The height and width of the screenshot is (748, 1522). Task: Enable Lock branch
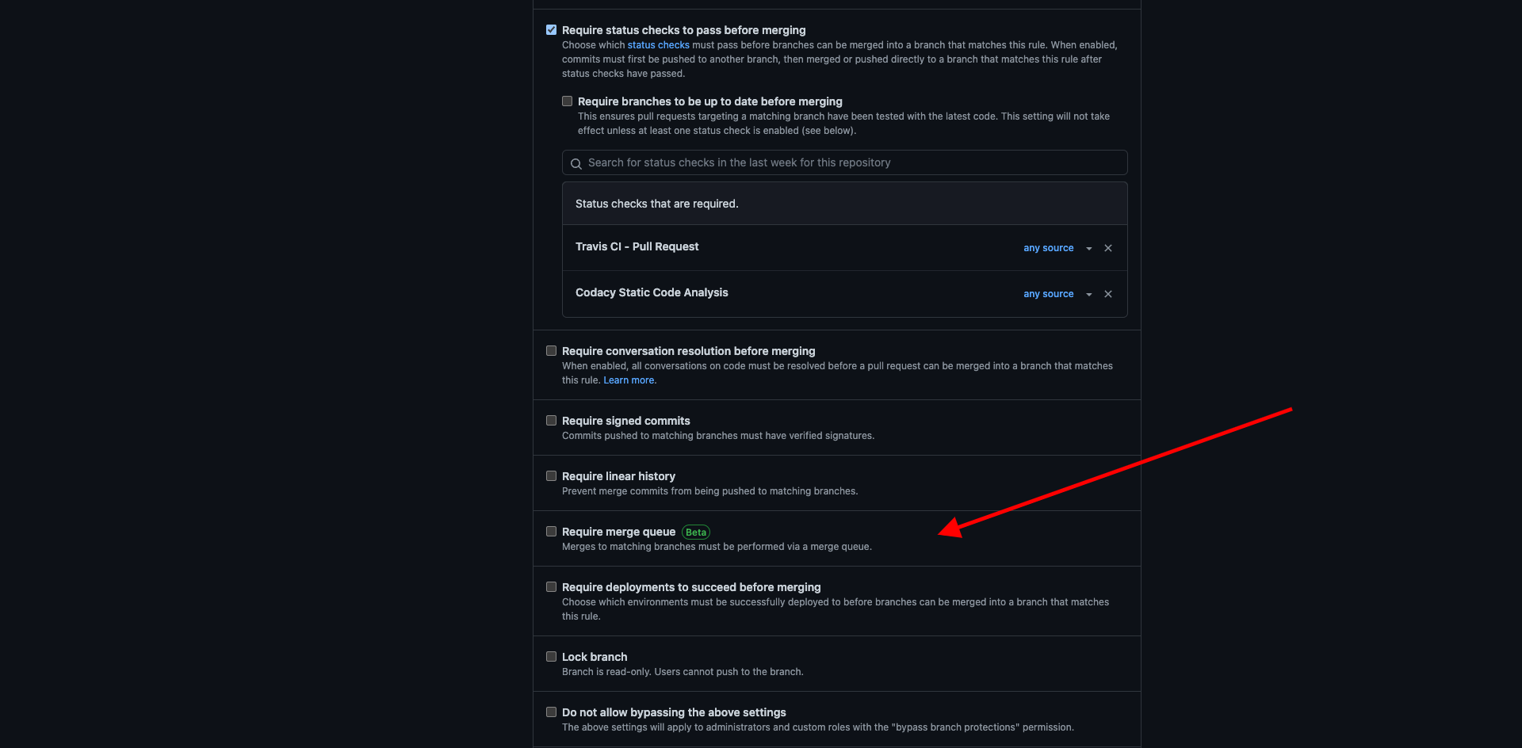(x=551, y=656)
